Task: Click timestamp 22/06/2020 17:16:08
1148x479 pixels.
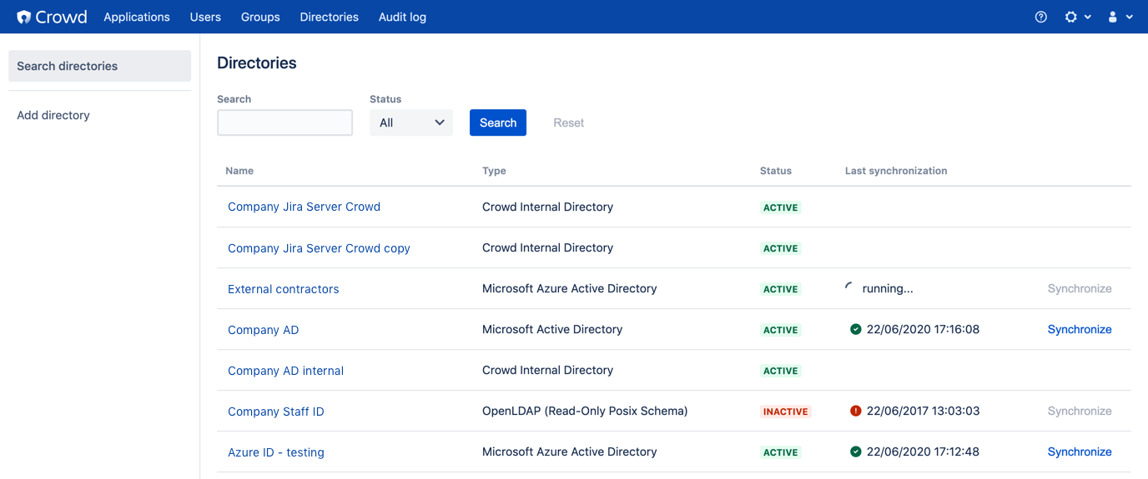Action: [x=923, y=329]
